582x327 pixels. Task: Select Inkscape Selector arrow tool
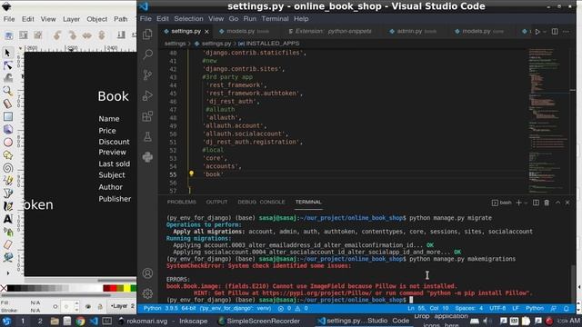[7, 53]
